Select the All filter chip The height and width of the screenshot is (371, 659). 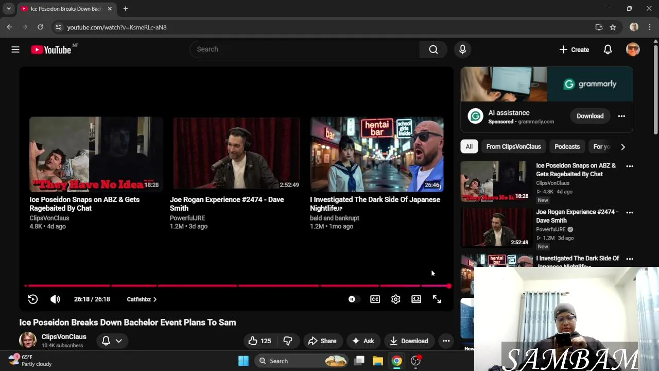click(469, 147)
